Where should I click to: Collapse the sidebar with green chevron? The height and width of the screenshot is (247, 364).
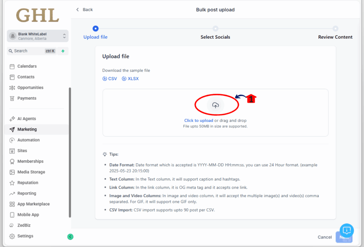[70, 236]
